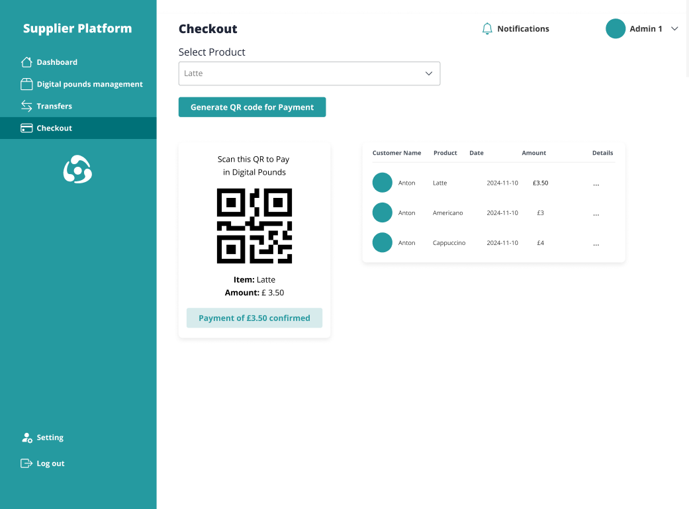Select the Checkout menu item
The width and height of the screenshot is (689, 509).
78,128
